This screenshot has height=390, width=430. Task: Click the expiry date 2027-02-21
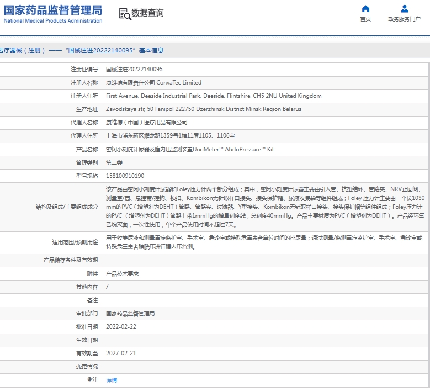click(x=121, y=353)
